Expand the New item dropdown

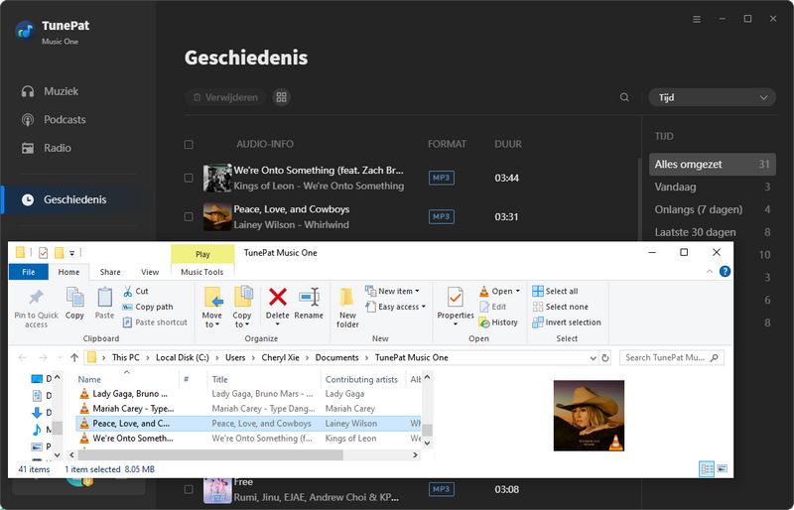[417, 291]
